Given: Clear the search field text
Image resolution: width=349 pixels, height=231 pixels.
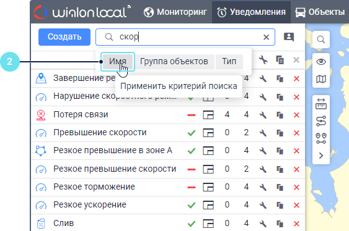Looking at the screenshot, I should (266, 37).
